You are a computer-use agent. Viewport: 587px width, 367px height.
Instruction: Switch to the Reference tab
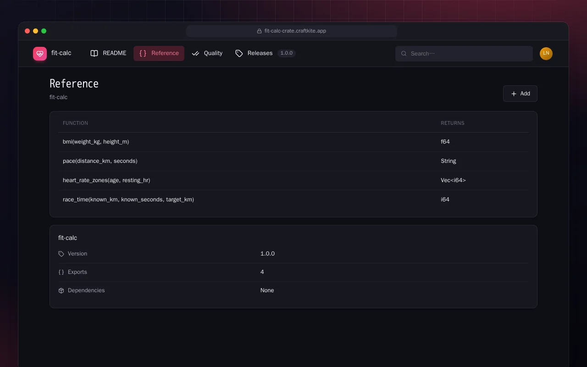(159, 53)
